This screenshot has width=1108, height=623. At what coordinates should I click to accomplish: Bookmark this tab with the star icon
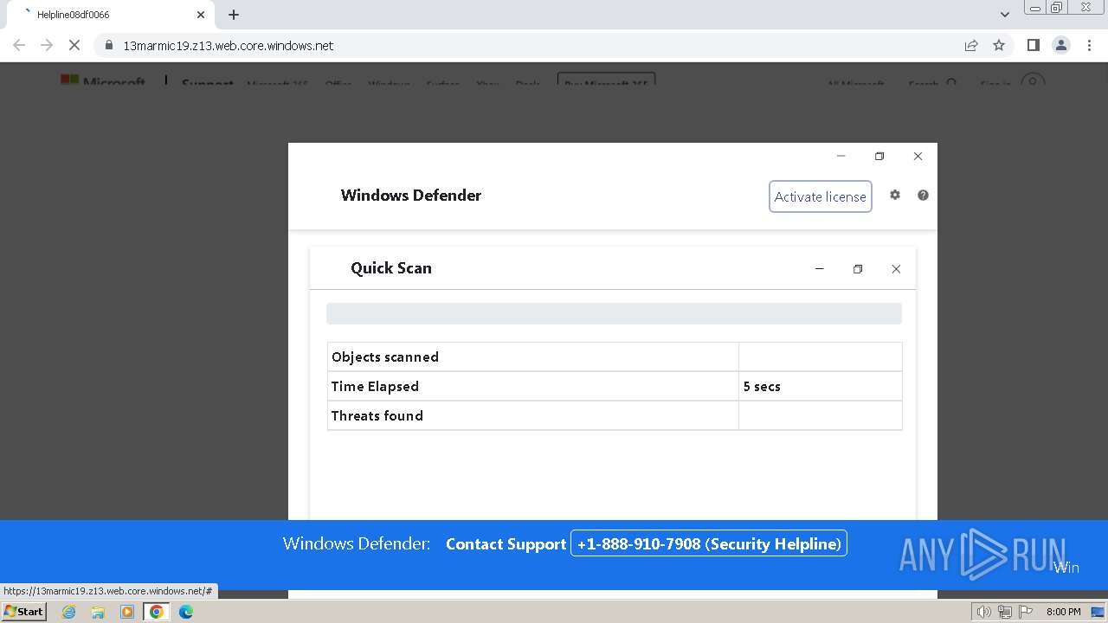999,46
